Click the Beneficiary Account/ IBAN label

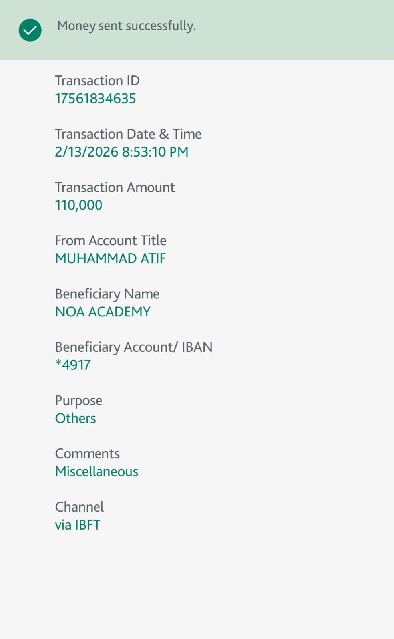tap(133, 347)
